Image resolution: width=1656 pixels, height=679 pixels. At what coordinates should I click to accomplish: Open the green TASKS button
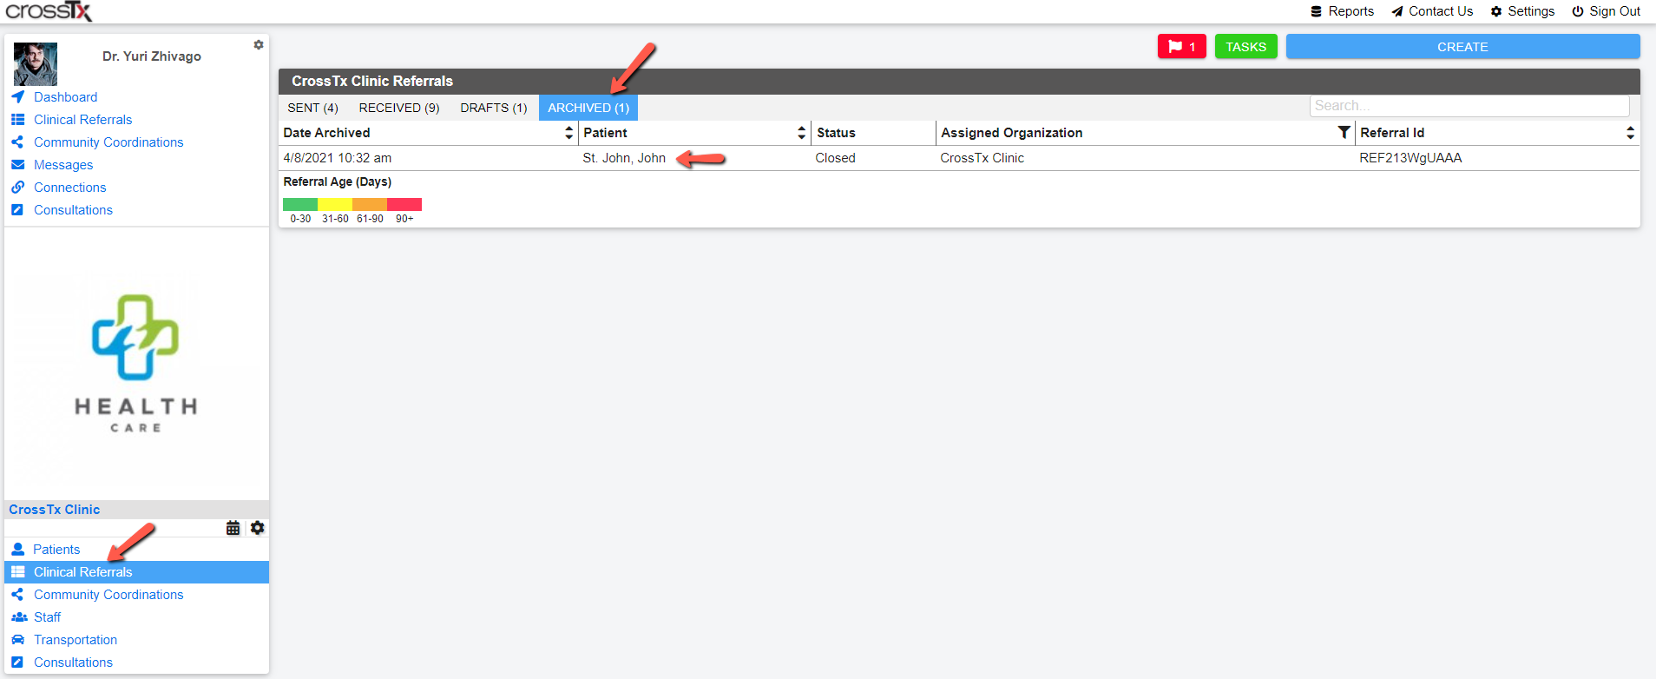1245,47
